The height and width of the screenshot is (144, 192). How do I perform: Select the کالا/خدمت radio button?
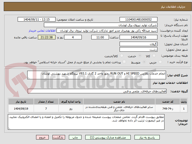click(x=122, y=56)
